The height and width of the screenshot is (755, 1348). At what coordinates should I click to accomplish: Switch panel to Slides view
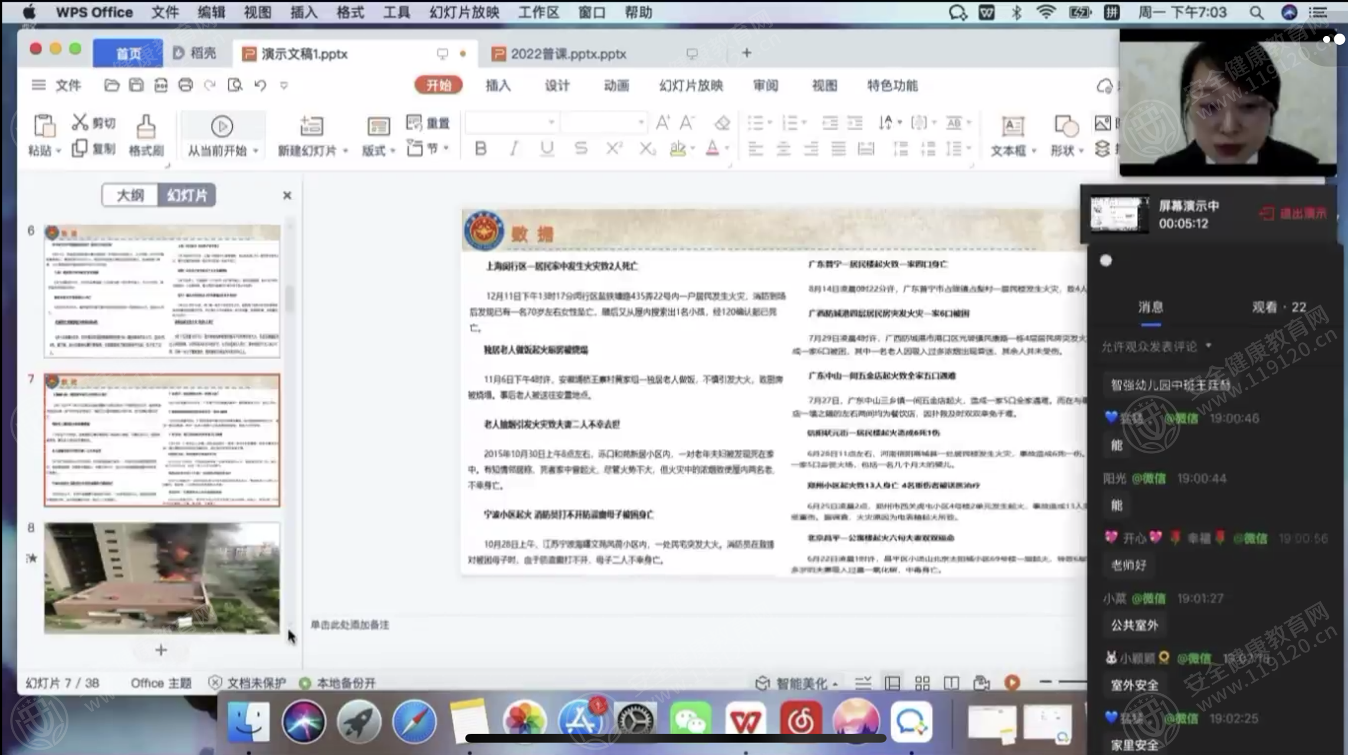[187, 195]
